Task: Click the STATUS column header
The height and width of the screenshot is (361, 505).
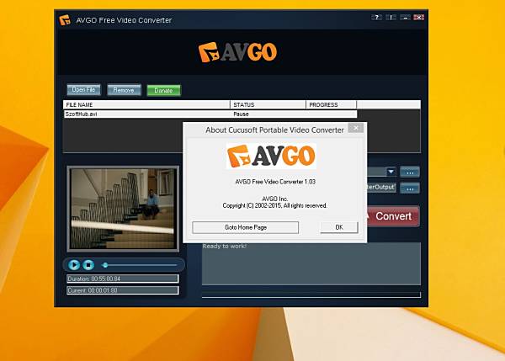Action: [x=268, y=104]
